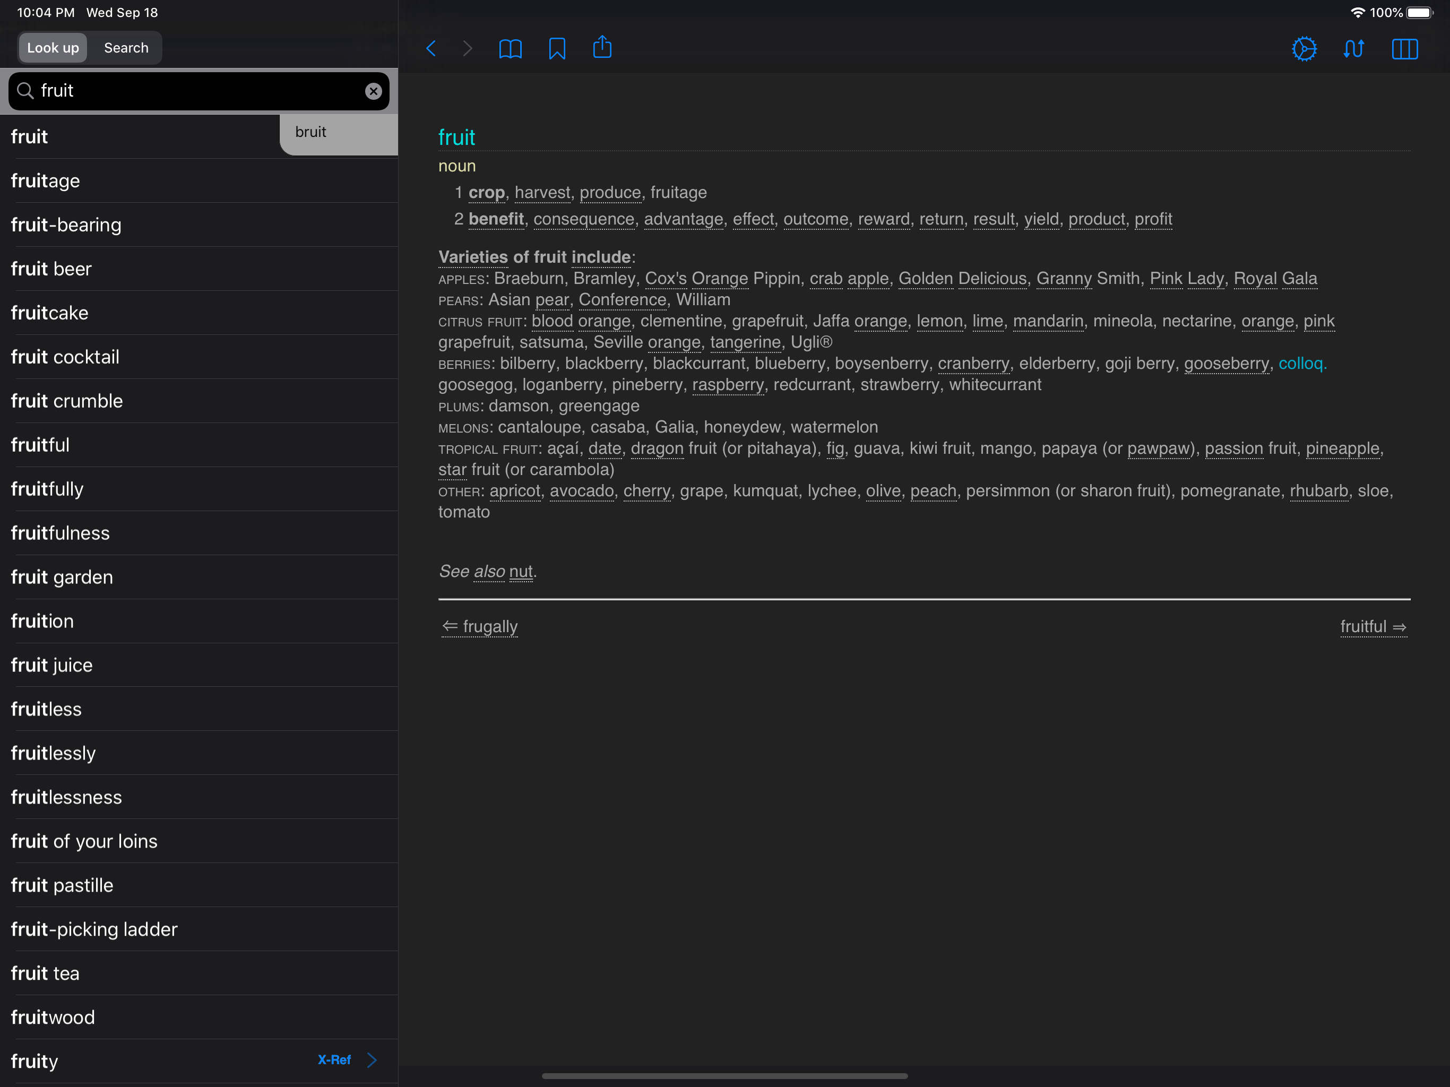Expand X-Ref chevron beside fruity
This screenshot has width=1450, height=1087.
372,1060
